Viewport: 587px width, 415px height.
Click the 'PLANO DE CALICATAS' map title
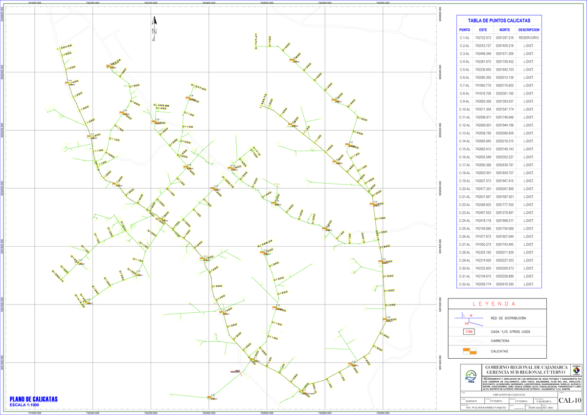point(33,399)
